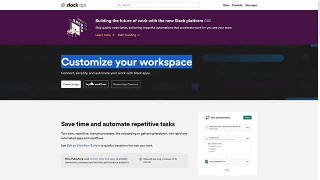This screenshot has width=320, height=180.
Task: Click the Publish button in workflow card
Action: click(x=247, y=117)
